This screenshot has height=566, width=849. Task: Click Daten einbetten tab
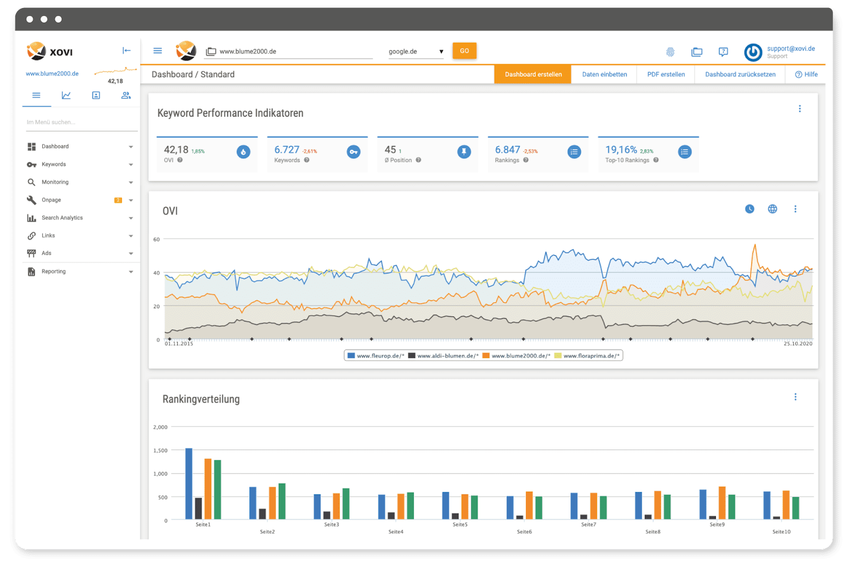pyautogui.click(x=604, y=74)
